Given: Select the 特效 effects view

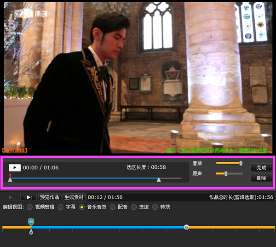Looking at the screenshot, I should coord(155,207).
